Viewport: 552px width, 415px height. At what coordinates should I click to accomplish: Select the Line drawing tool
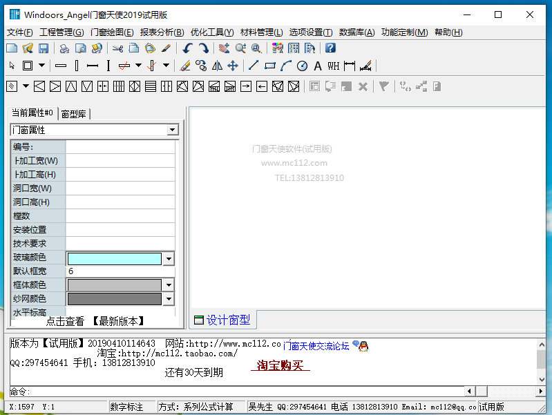tap(254, 66)
